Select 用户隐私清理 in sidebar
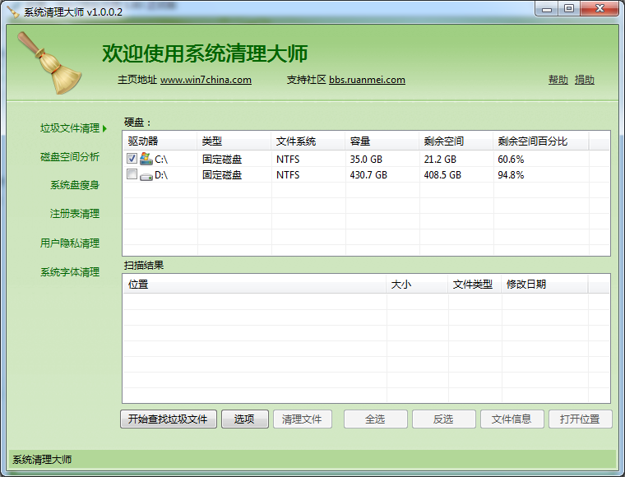 click(70, 243)
